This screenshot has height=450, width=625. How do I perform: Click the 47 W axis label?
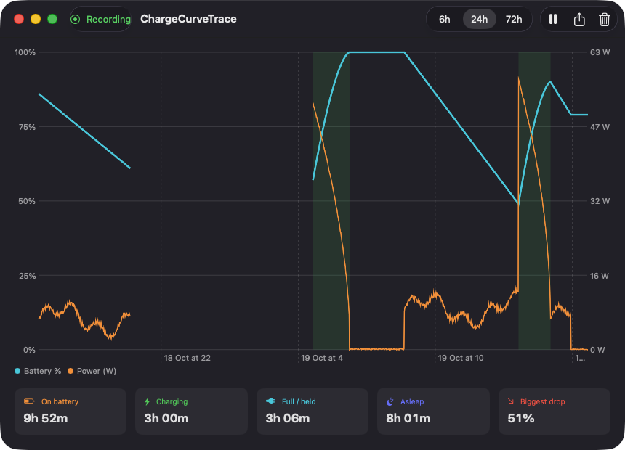(x=600, y=127)
